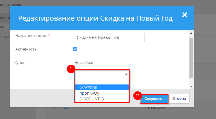Click the Не выбран coupon status text
This screenshot has width=216, height=119.
pyautogui.click(x=85, y=62)
